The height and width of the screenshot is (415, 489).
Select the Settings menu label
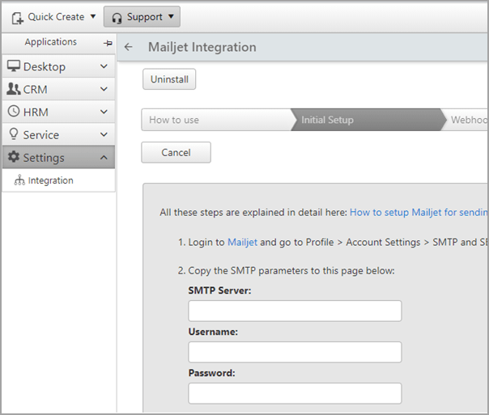coord(44,158)
